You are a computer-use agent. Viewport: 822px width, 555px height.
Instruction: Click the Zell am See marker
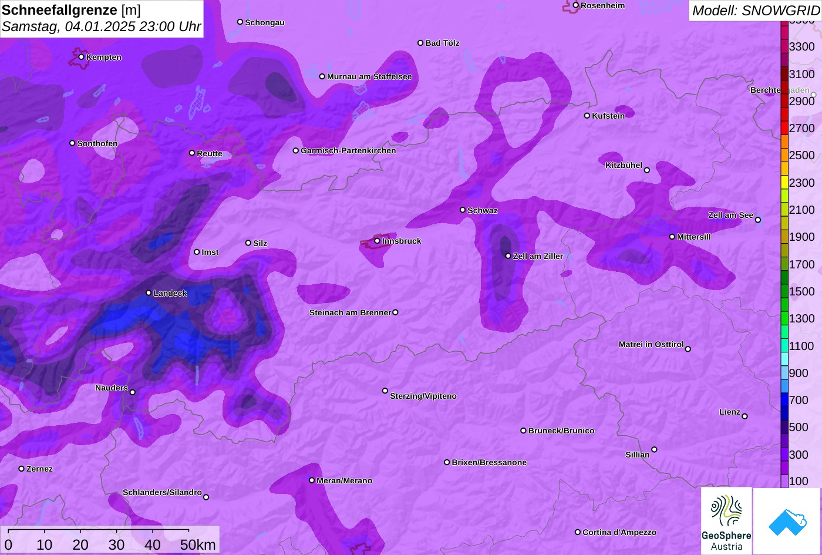[757, 220]
